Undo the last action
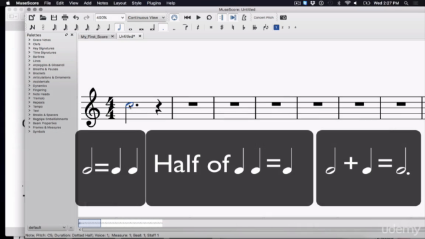Screen dimensions: 425x239 click(76, 18)
